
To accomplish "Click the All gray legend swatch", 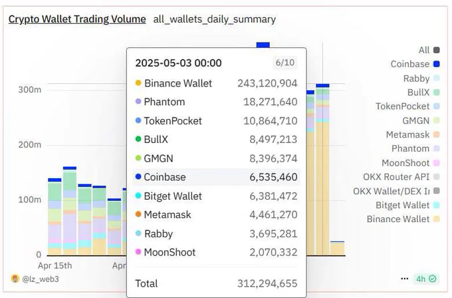I will pos(437,50).
